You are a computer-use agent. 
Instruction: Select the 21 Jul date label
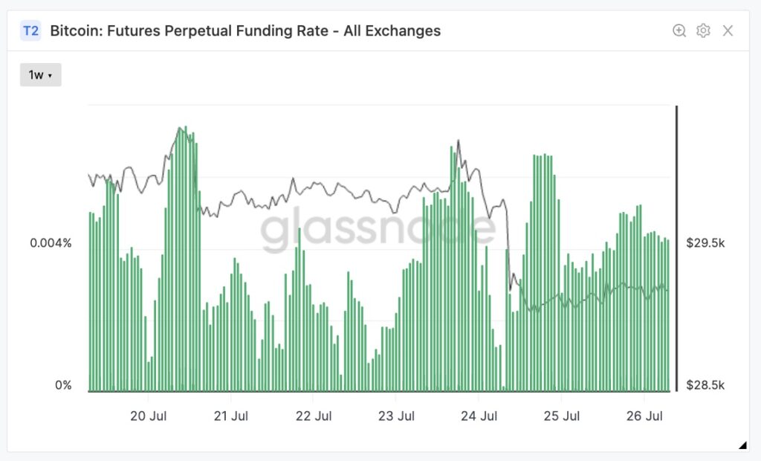[231, 415]
